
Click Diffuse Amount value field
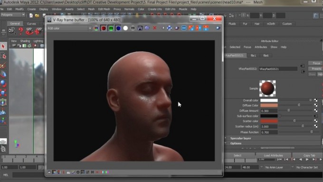[269, 111]
